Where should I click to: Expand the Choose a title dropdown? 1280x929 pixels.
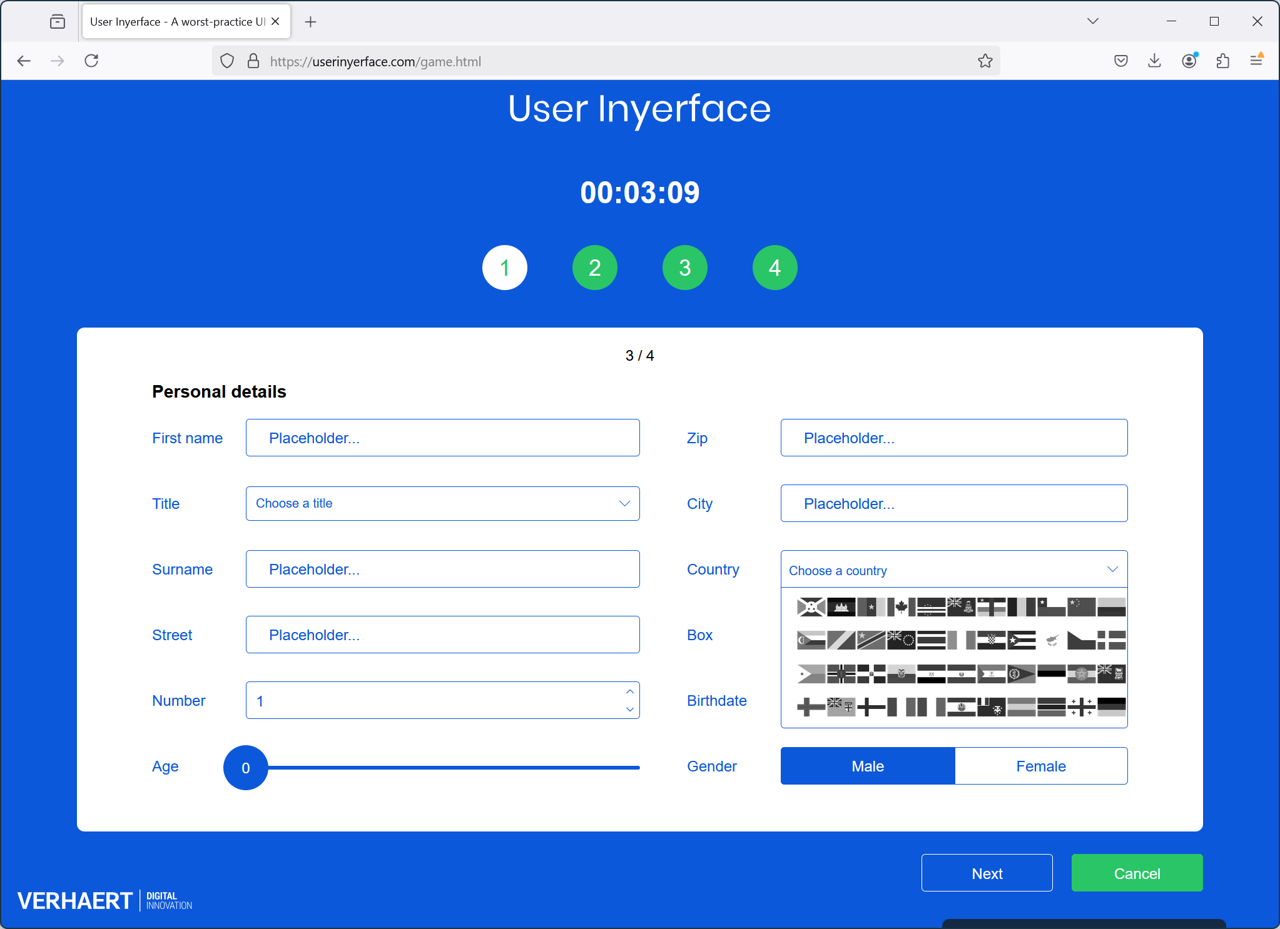443,503
